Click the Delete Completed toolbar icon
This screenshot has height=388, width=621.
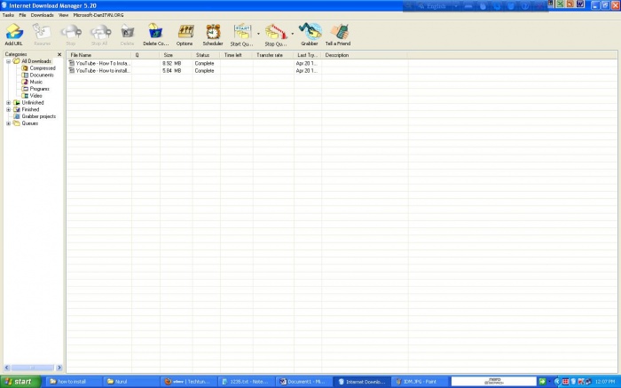click(x=155, y=32)
